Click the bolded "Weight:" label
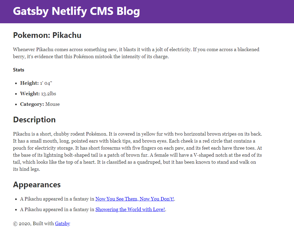294x249 pixels. pyautogui.click(x=30, y=93)
